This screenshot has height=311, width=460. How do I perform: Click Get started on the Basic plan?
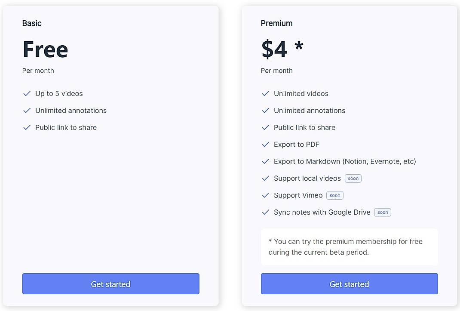110,284
